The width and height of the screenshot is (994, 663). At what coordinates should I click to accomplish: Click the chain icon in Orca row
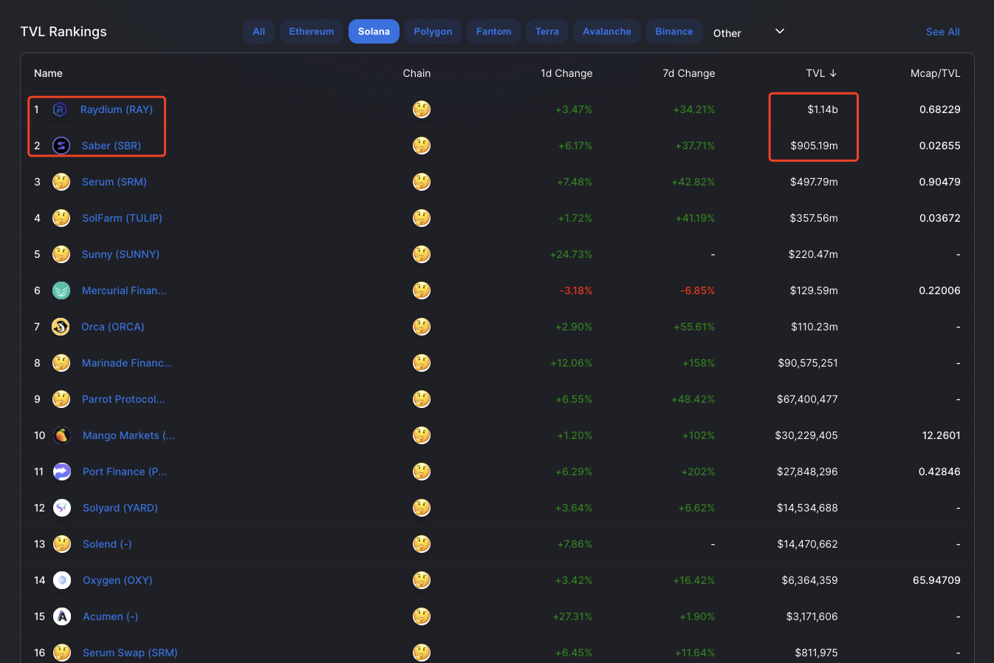(422, 327)
